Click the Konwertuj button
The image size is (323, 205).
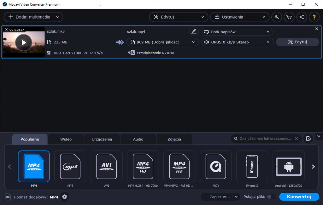299,197
